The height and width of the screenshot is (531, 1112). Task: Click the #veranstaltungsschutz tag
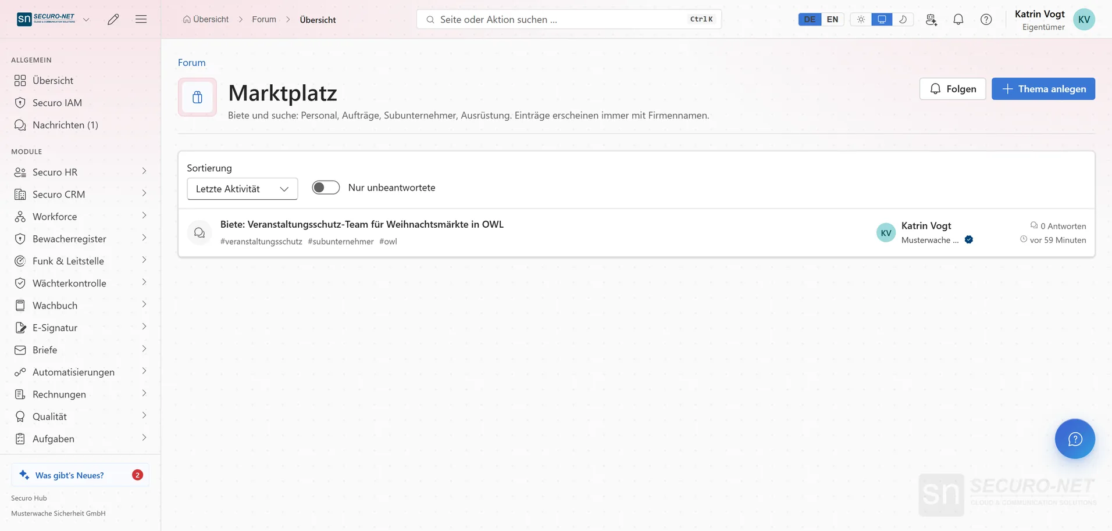point(261,241)
